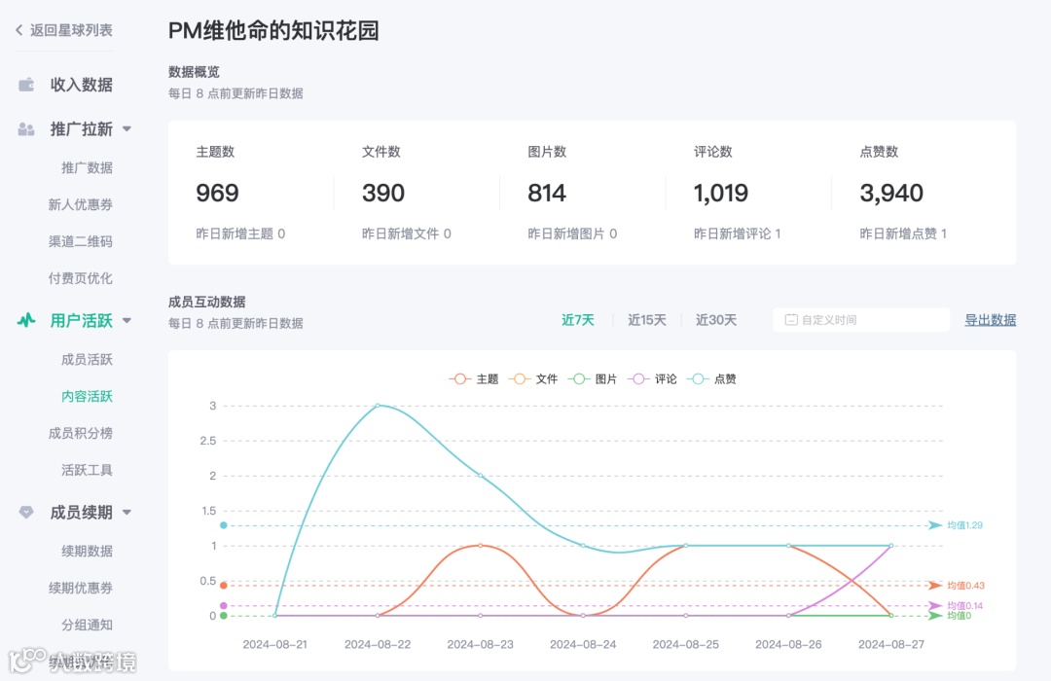
Task: Click the orange 主题 color dot in legend
Action: coord(458,378)
